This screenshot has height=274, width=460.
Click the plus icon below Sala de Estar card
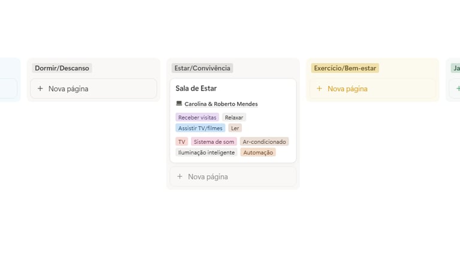point(180,177)
